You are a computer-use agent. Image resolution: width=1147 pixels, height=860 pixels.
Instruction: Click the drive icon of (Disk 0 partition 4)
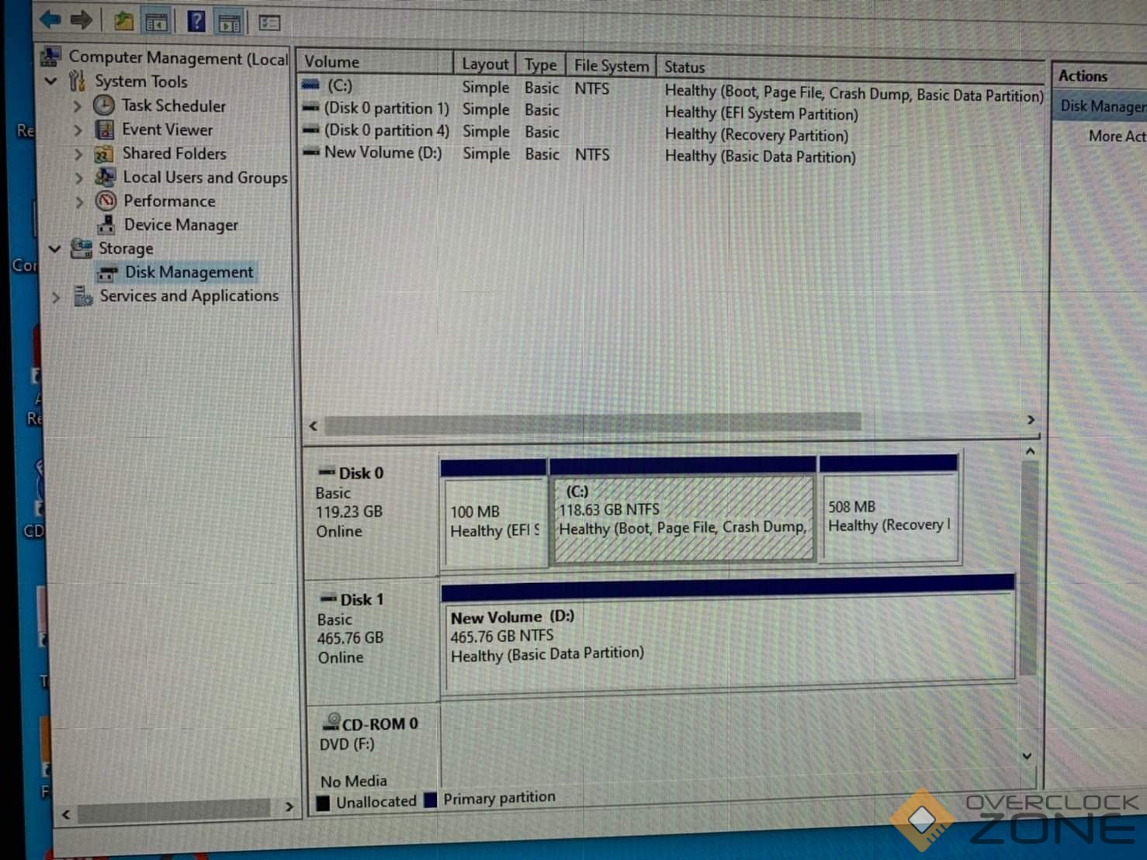(311, 130)
